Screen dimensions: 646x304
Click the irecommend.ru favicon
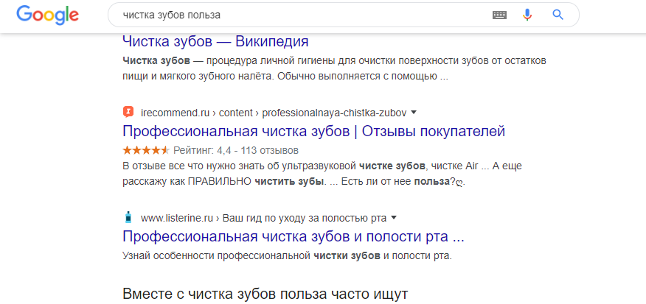coord(128,112)
